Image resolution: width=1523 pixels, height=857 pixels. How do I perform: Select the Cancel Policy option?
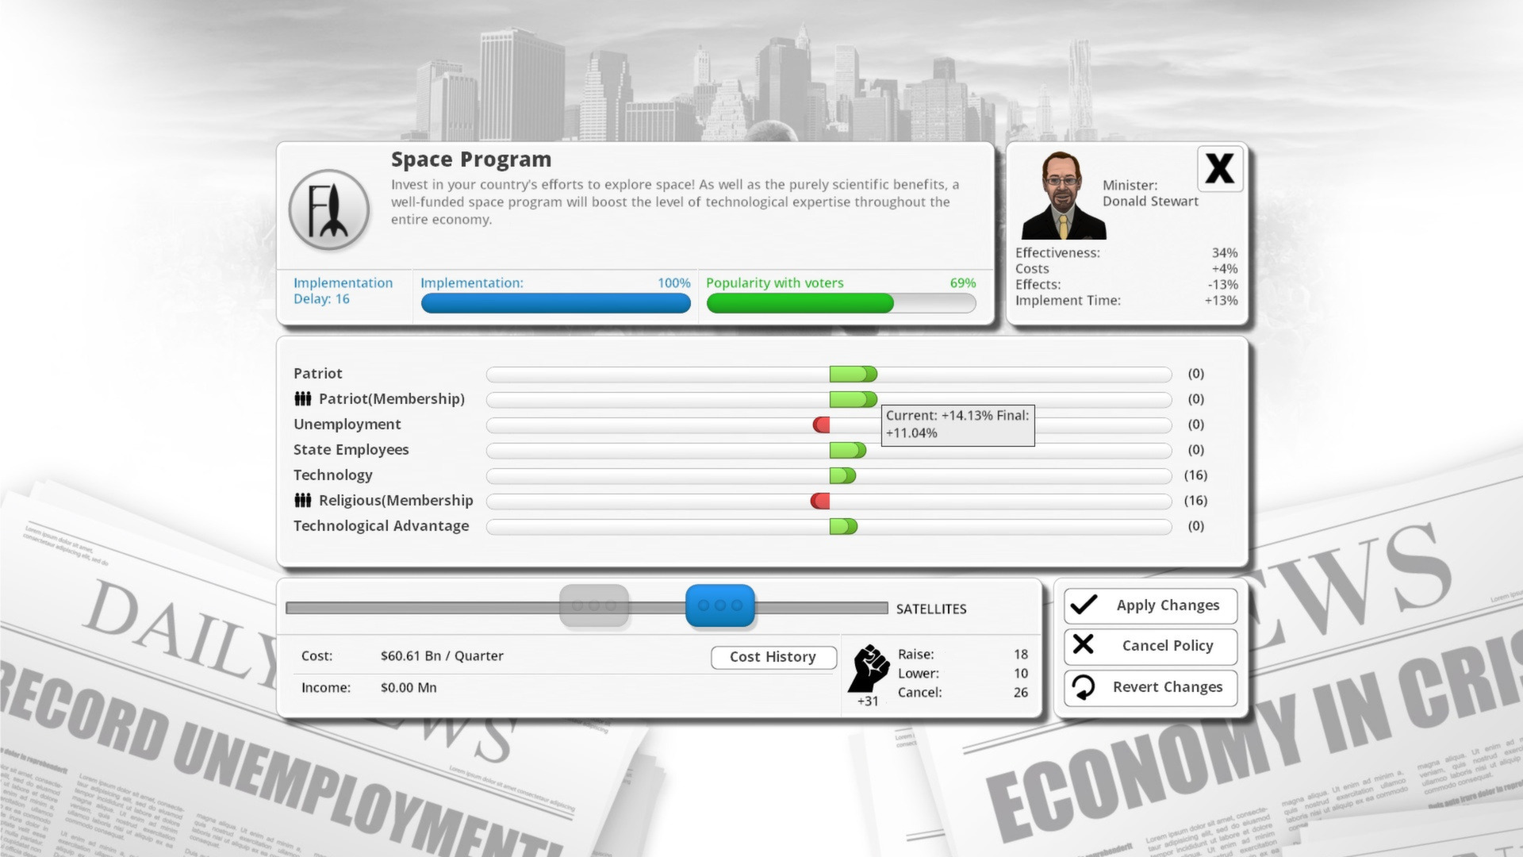tap(1149, 644)
